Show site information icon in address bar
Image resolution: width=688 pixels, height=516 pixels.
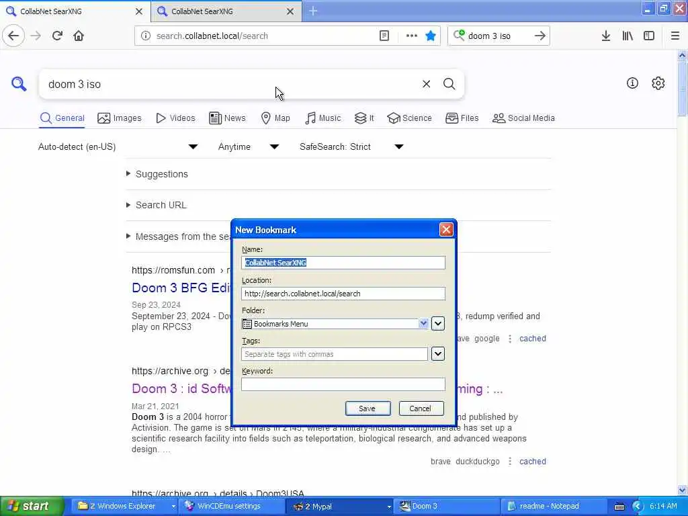click(146, 36)
